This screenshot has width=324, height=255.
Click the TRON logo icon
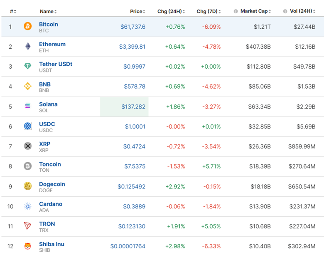(28, 226)
